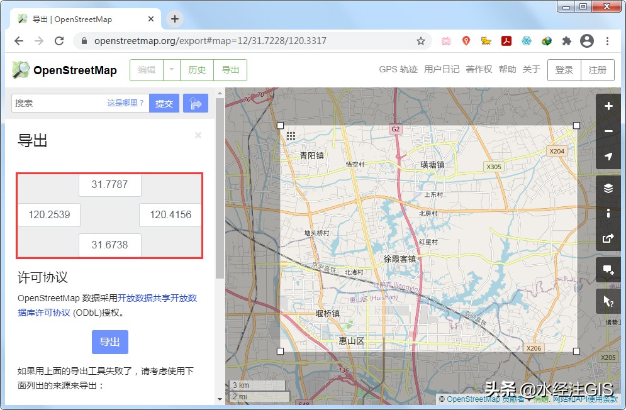626x410 pixels.
Task: Open the 著作权 copyright page
Action: click(479, 69)
